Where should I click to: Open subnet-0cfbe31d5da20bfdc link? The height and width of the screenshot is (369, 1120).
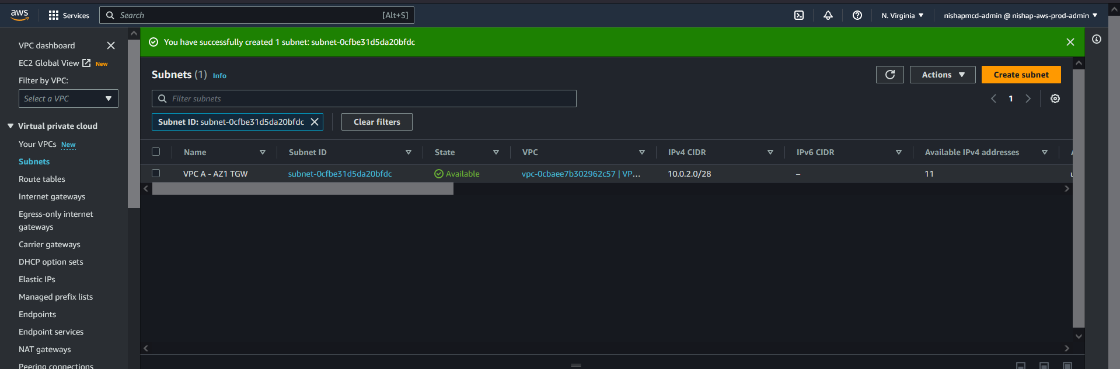[x=340, y=174]
